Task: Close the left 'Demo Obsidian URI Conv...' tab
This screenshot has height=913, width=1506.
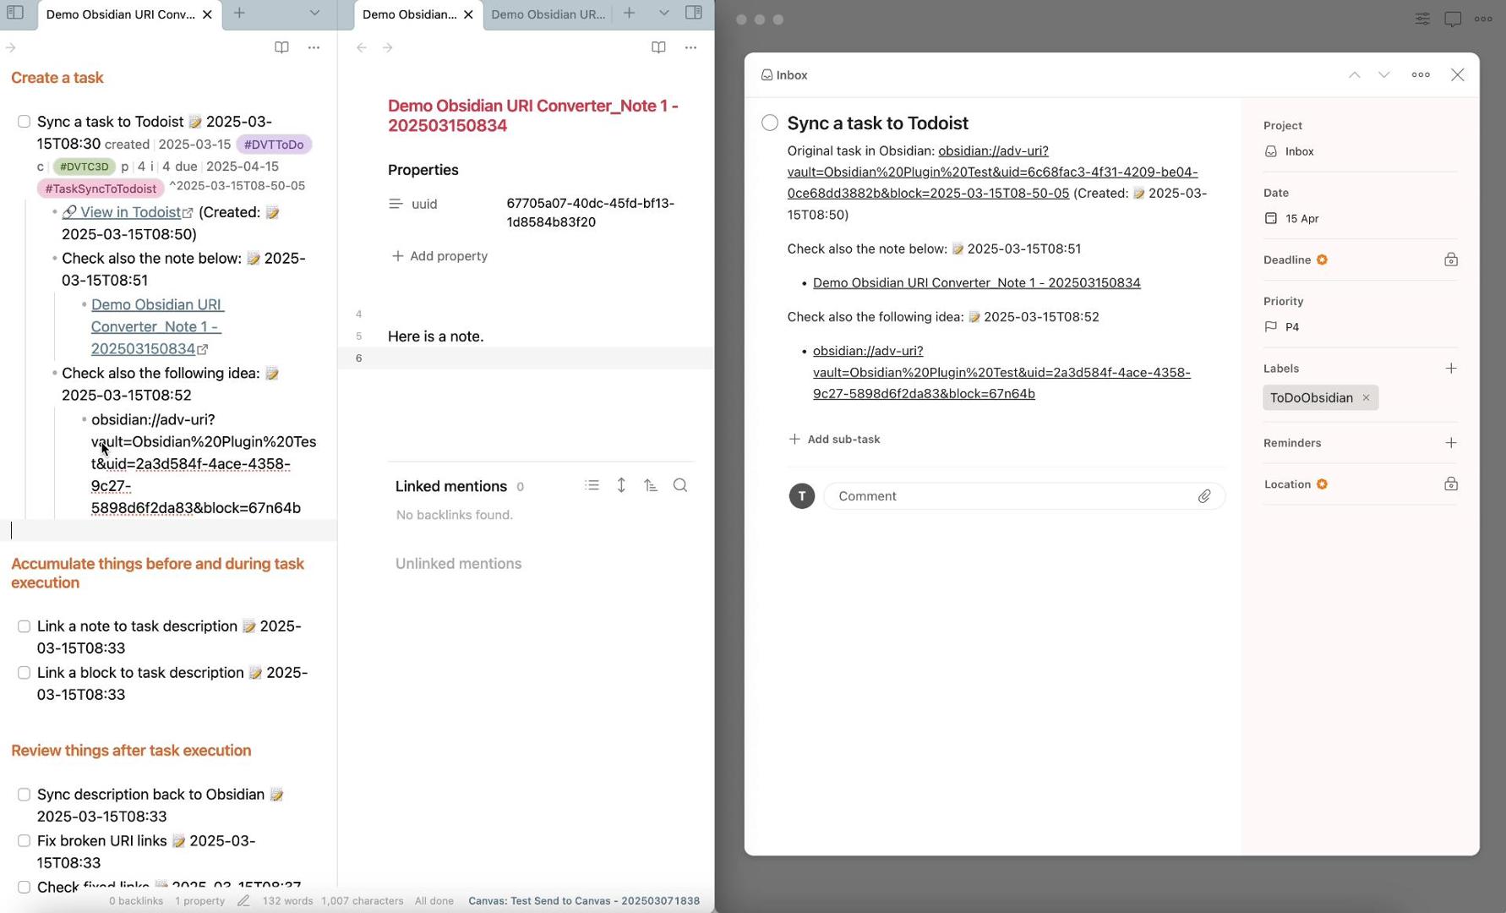Action: pyautogui.click(x=207, y=14)
